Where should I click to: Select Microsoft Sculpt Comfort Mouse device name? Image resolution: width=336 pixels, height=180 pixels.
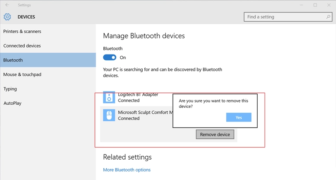click(x=145, y=112)
